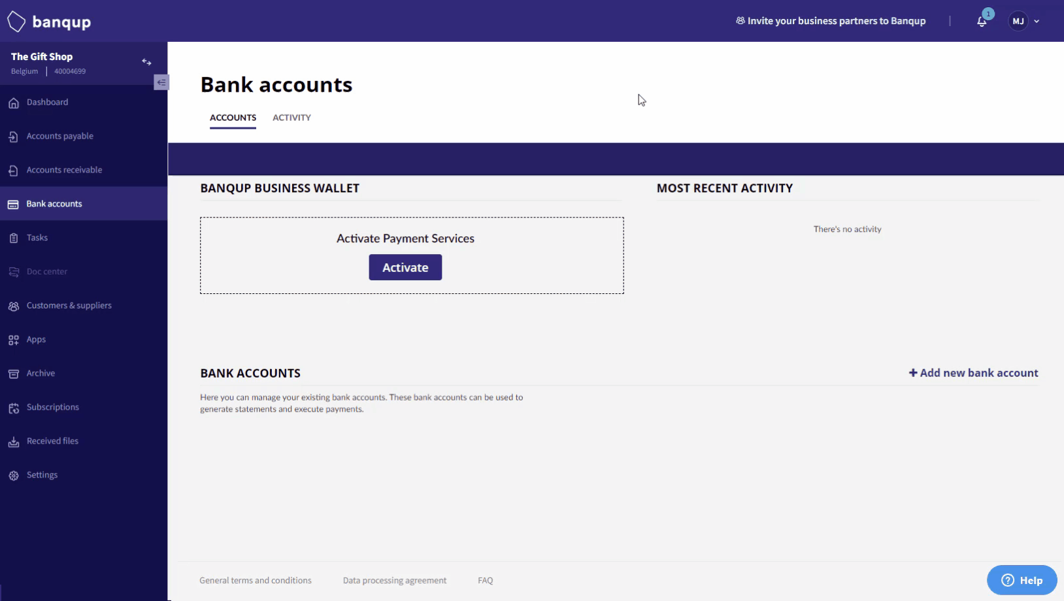This screenshot has height=601, width=1064.
Task: Click the banqup logo icon
Action: pos(16,22)
